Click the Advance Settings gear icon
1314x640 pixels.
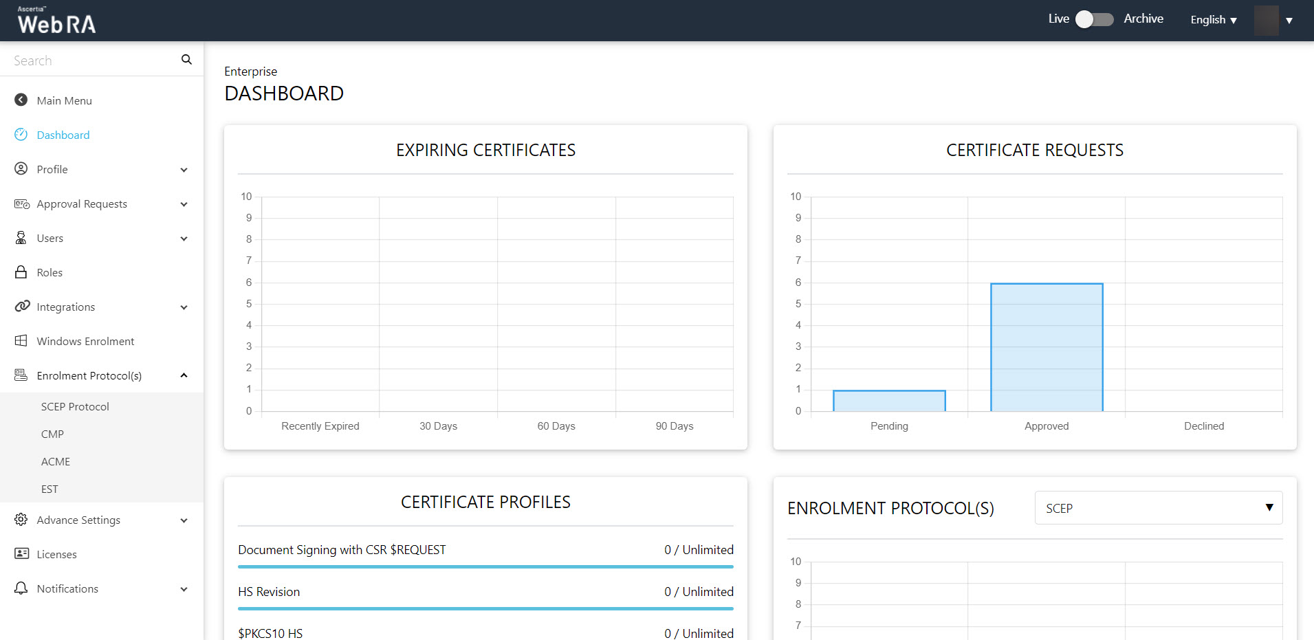pyautogui.click(x=21, y=520)
